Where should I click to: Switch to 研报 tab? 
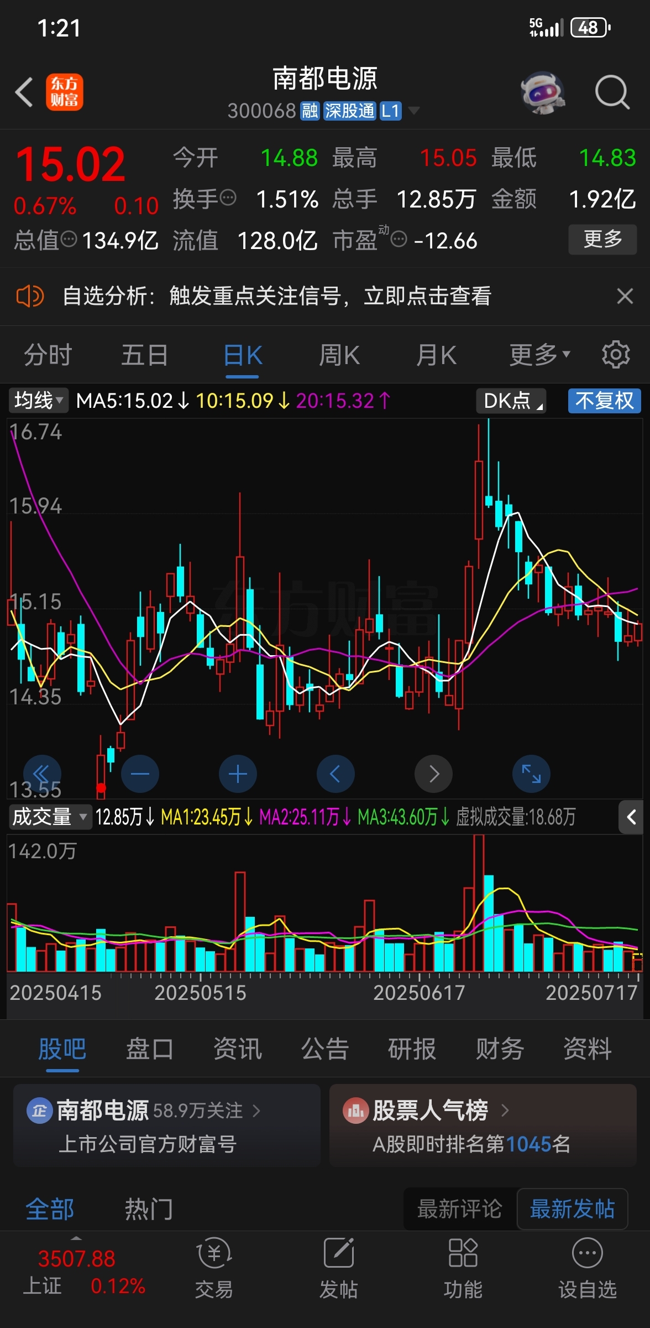coord(412,1049)
